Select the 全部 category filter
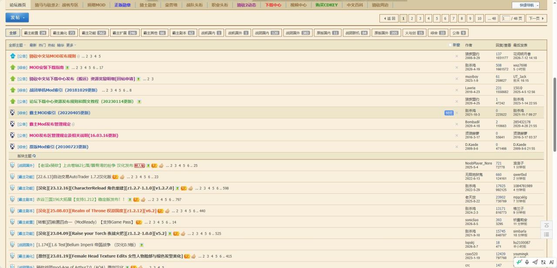Screen dimensions: 557x268 [x=13, y=33]
